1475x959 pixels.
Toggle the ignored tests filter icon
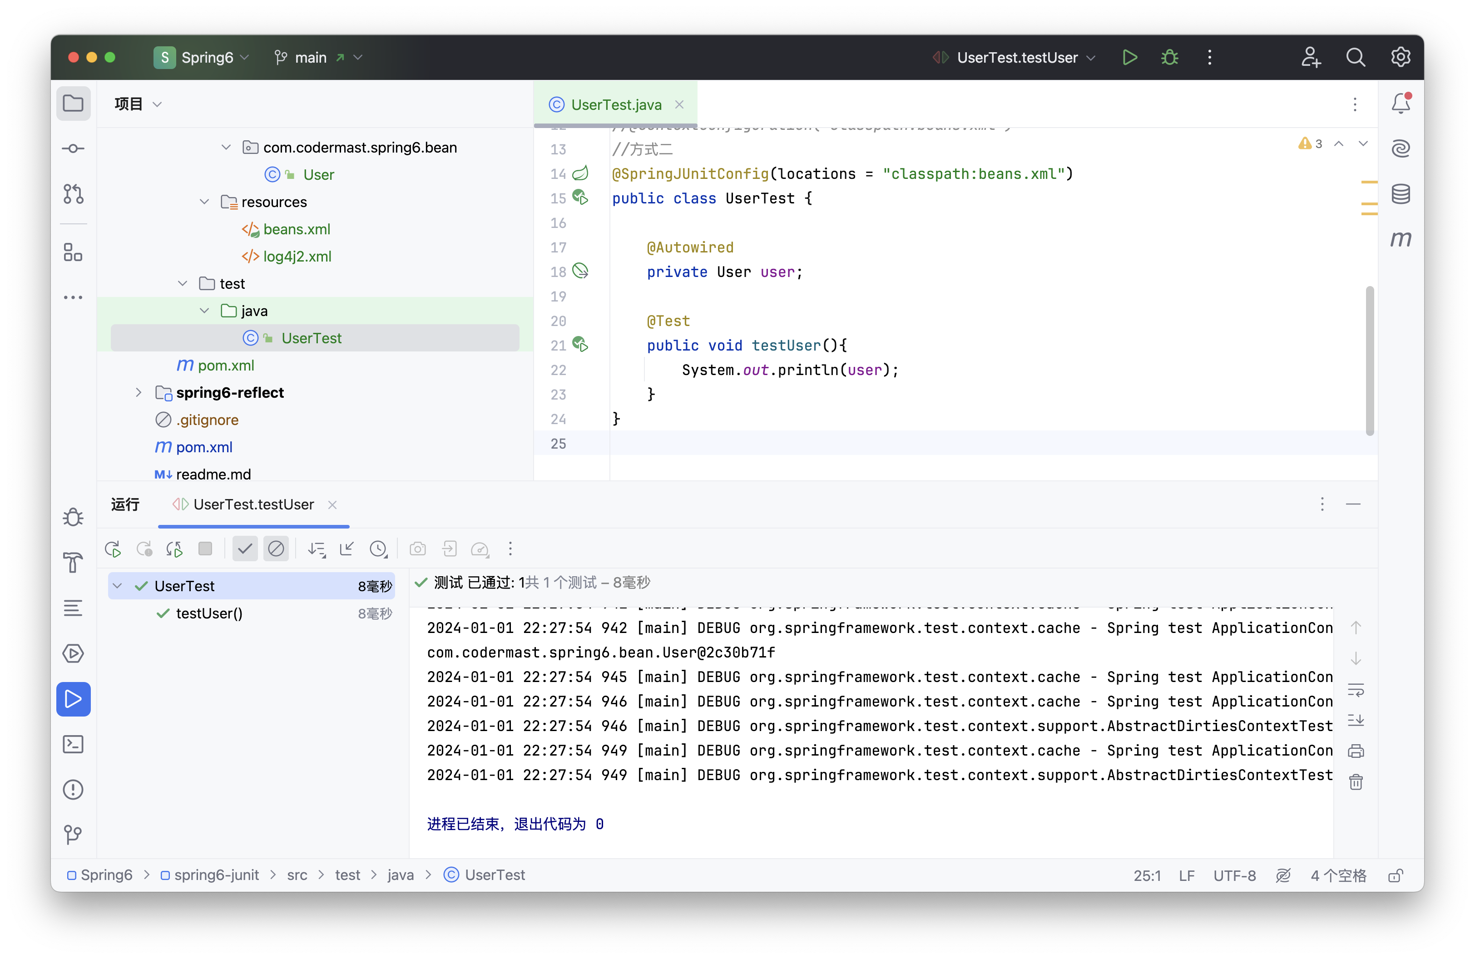click(275, 549)
